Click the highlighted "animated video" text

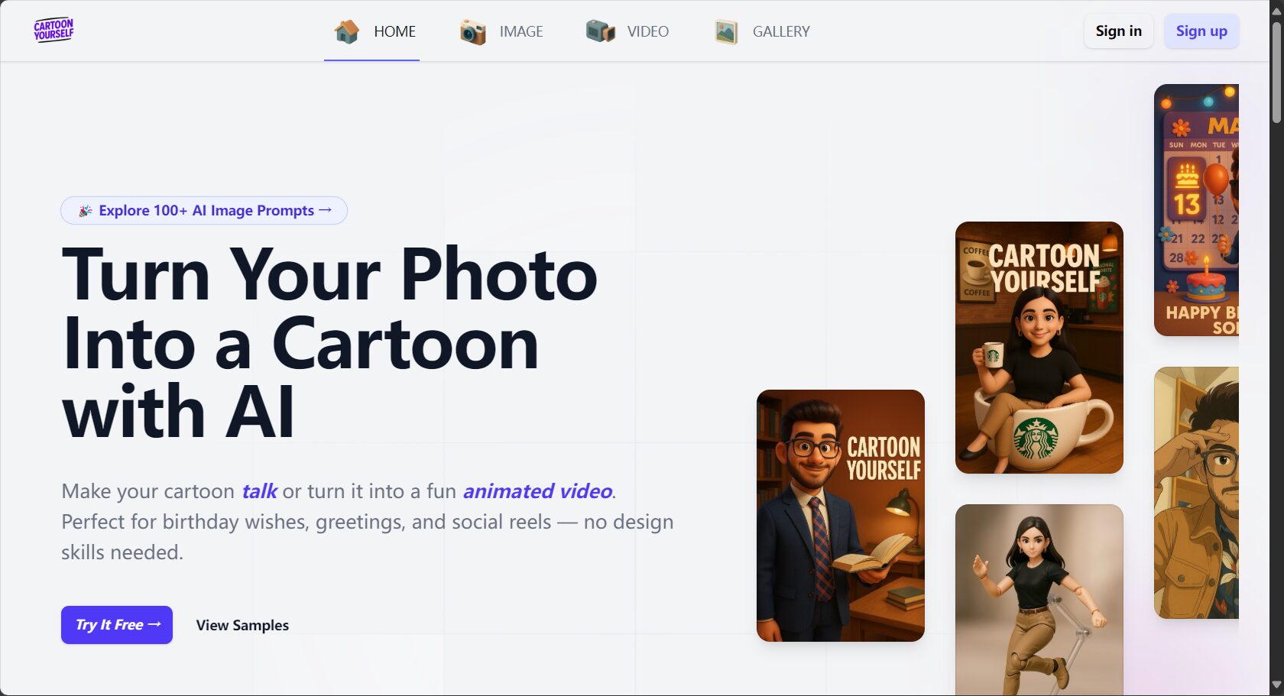tap(537, 491)
